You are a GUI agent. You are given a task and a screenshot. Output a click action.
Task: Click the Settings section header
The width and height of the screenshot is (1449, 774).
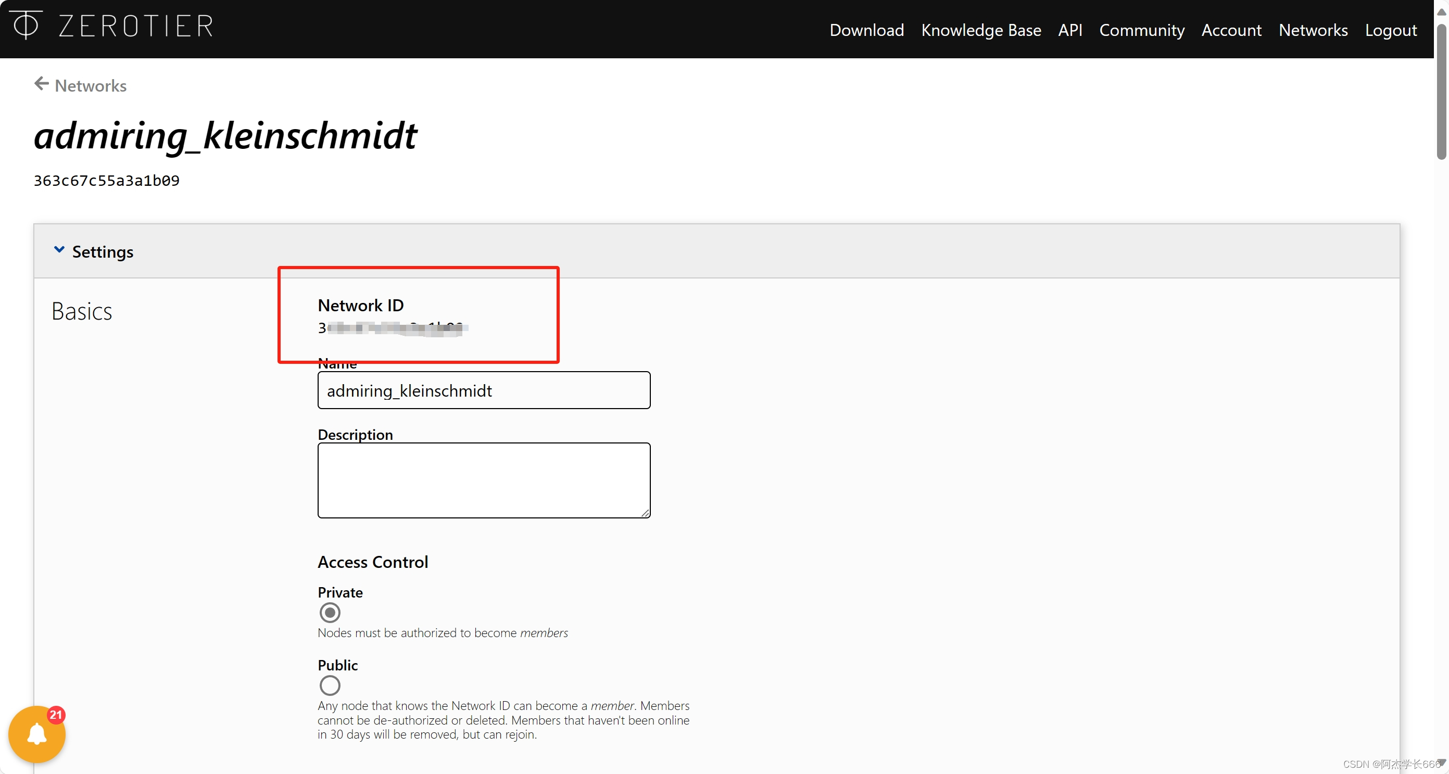(x=103, y=251)
